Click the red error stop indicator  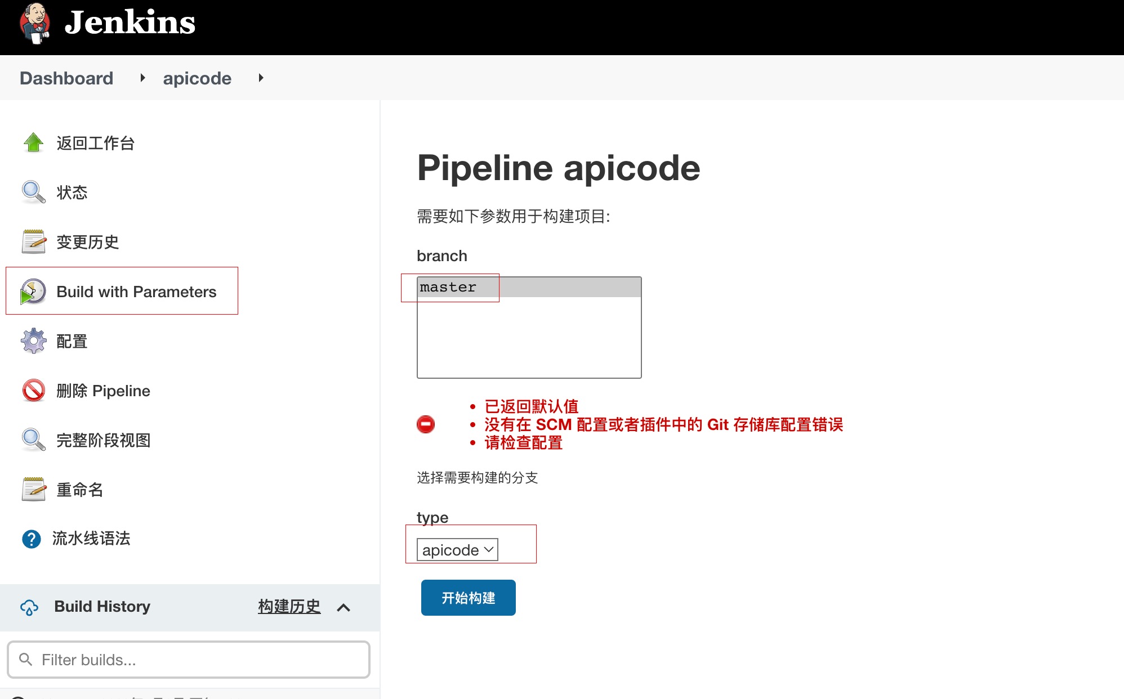pos(426,424)
